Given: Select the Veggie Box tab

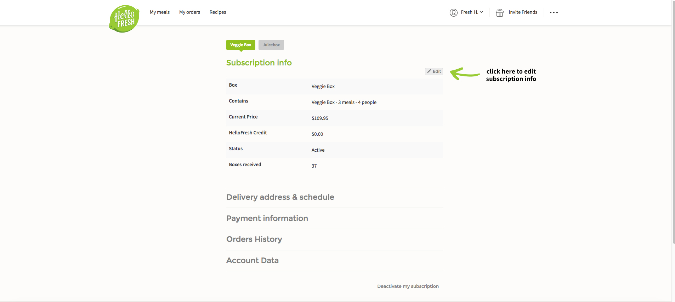Looking at the screenshot, I should pyautogui.click(x=241, y=45).
